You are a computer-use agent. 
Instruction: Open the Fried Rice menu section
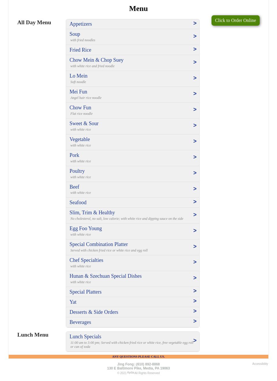pos(80,50)
